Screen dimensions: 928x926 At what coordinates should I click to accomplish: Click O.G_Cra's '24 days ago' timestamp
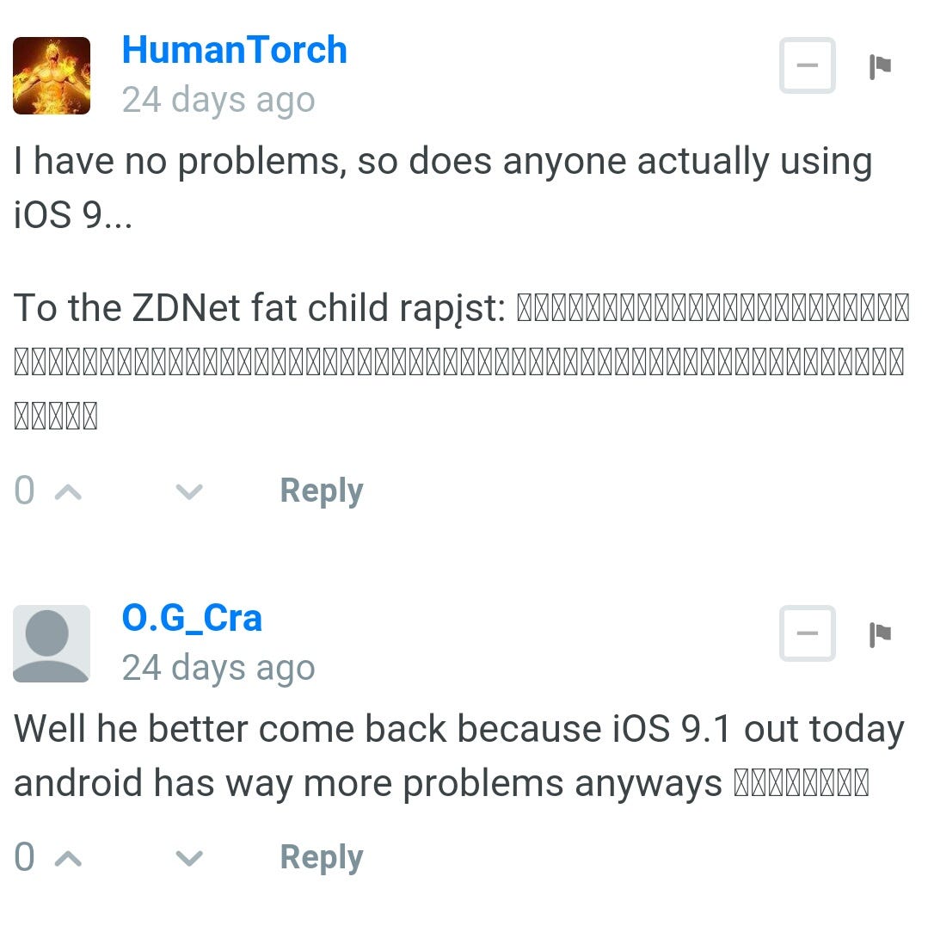click(218, 669)
